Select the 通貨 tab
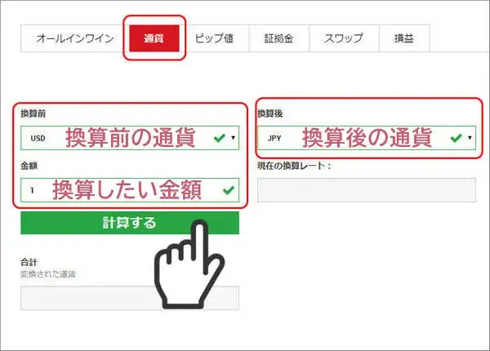 [154, 38]
